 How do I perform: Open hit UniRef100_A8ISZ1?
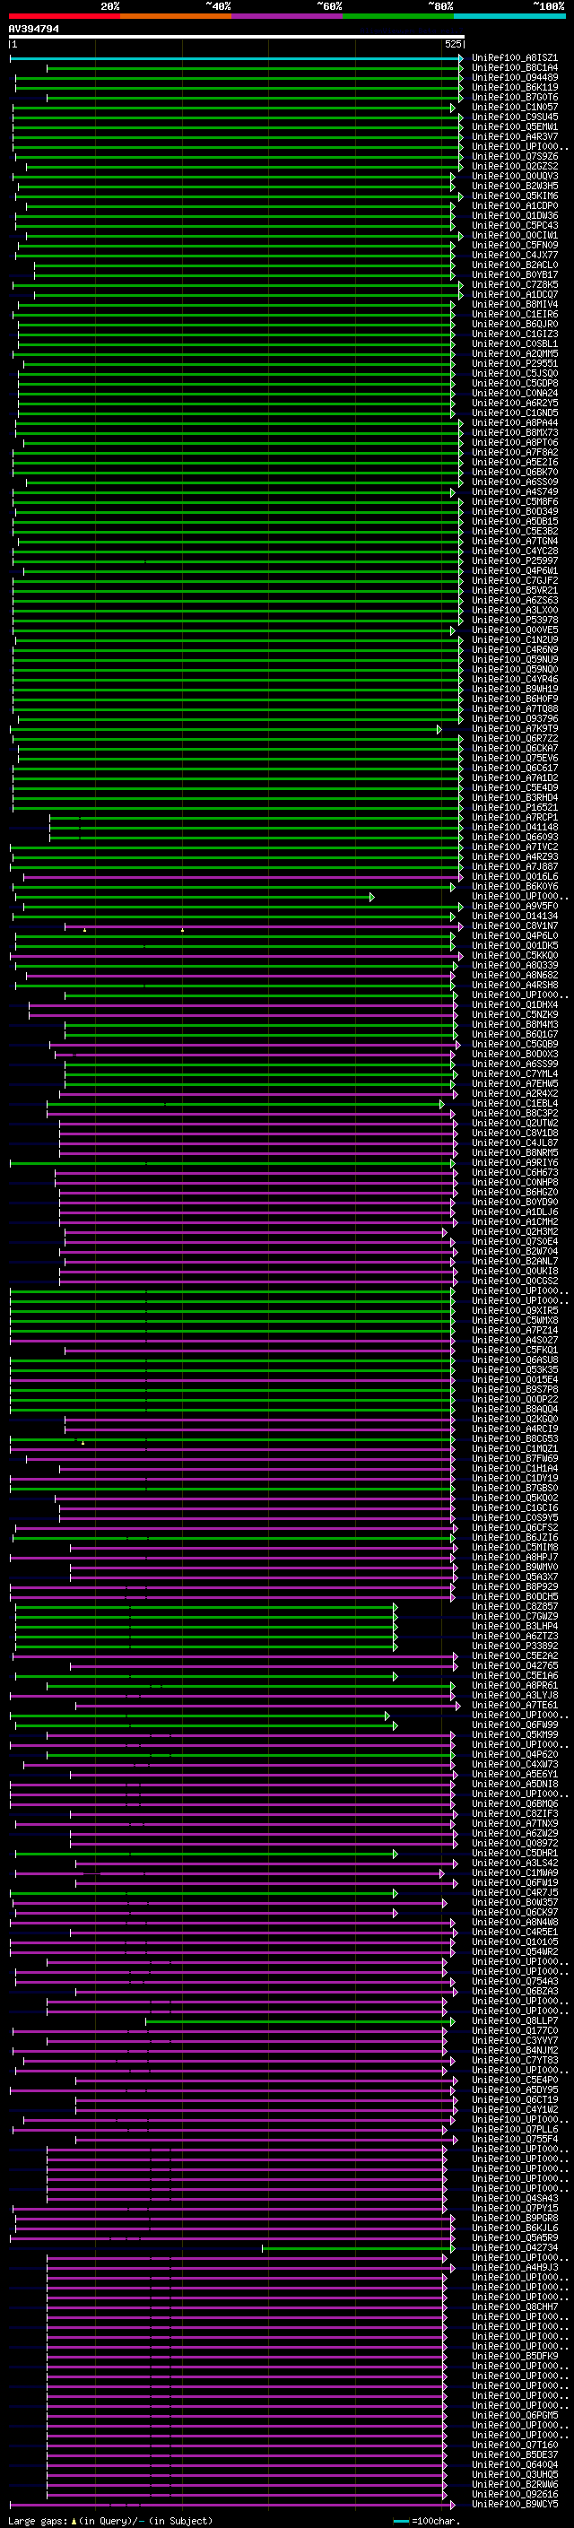515,58
